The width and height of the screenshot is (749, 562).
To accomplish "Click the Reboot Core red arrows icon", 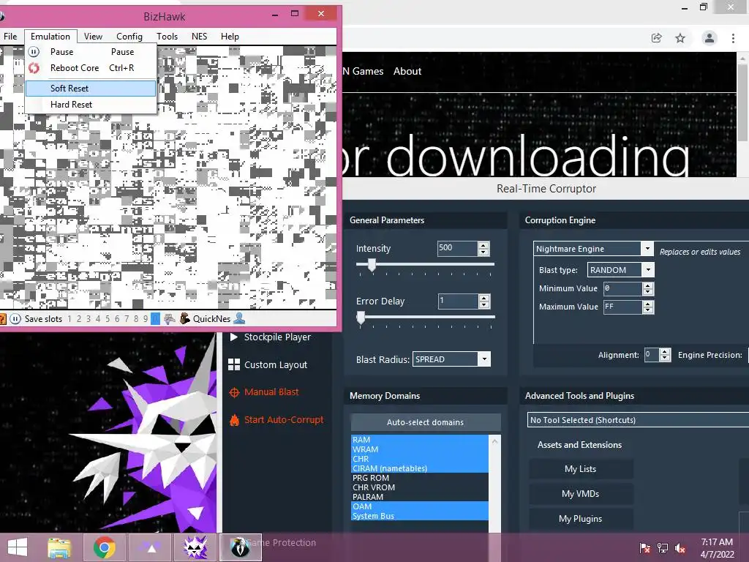I will (x=34, y=68).
